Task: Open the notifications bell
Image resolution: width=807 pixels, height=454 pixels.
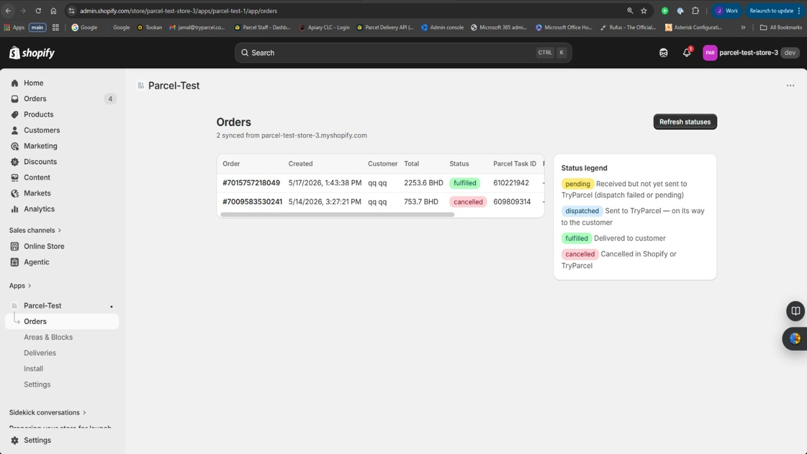Action: pyautogui.click(x=686, y=52)
